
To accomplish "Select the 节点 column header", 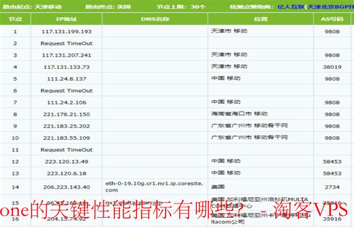I will 15,19.
